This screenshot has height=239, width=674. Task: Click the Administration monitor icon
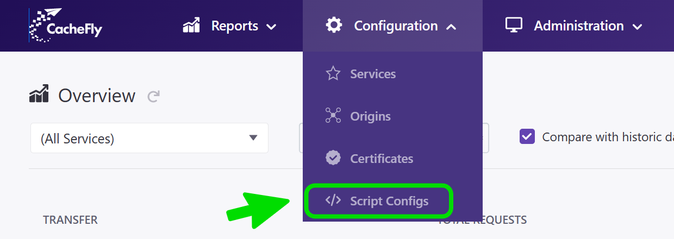tap(514, 25)
